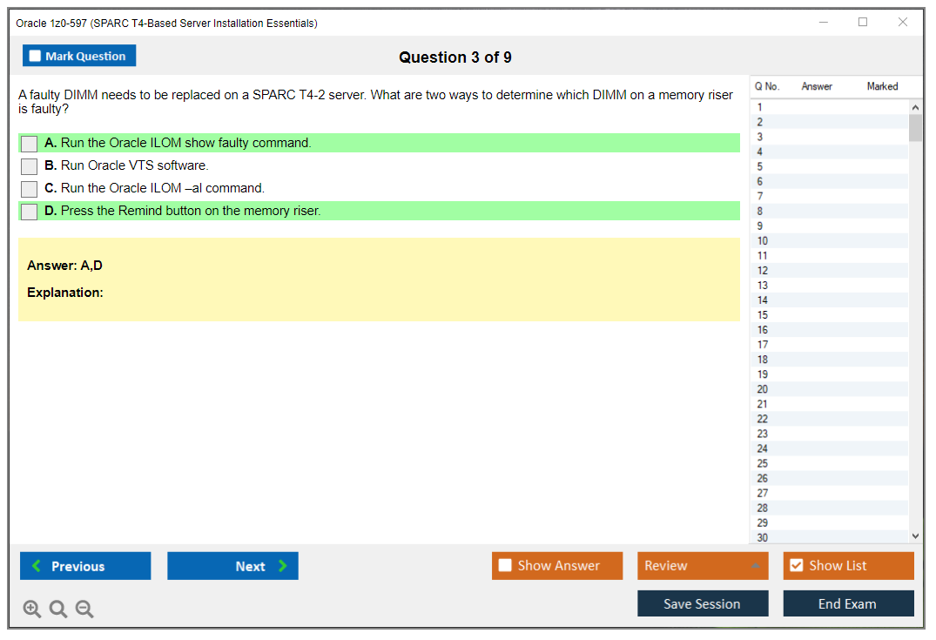The image size is (936, 640).
Task: Check answer option D checkbox
Action: (28, 211)
